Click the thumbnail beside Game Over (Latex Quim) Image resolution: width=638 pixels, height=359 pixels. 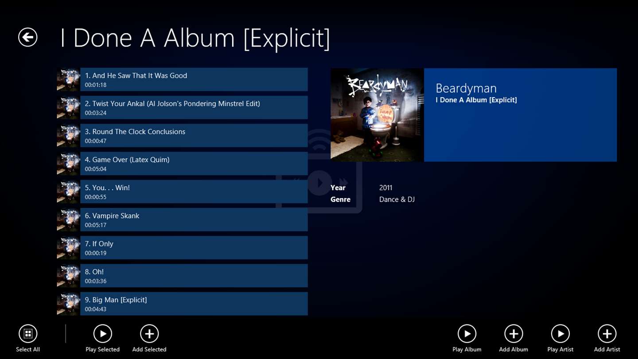[x=68, y=164]
